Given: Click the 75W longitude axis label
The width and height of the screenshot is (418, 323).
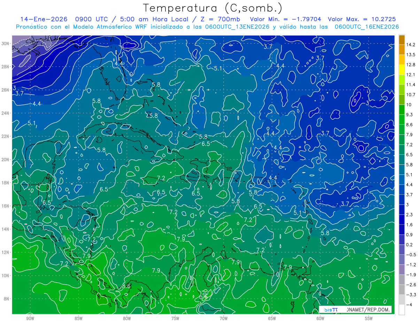Looking at the screenshot, I should point(175,318).
